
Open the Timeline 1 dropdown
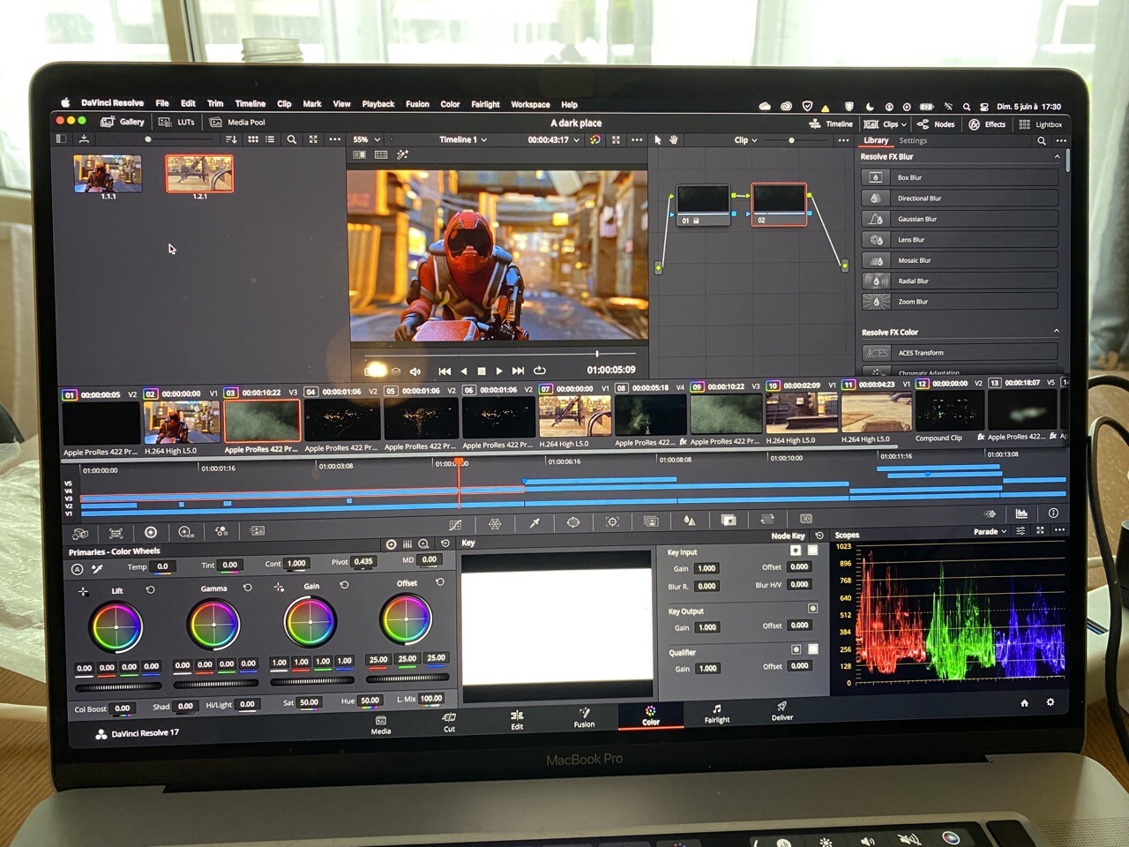click(x=463, y=139)
